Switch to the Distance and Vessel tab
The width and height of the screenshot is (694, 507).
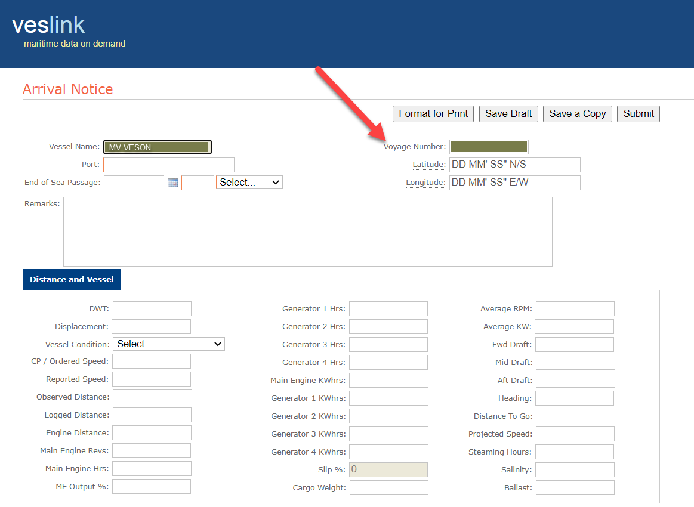point(72,279)
